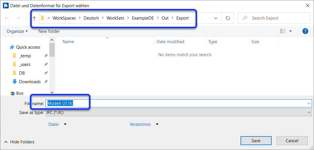The image size is (314, 150).
Task: Navigate to WorkSpaces in the path
Action: pos(64,18)
